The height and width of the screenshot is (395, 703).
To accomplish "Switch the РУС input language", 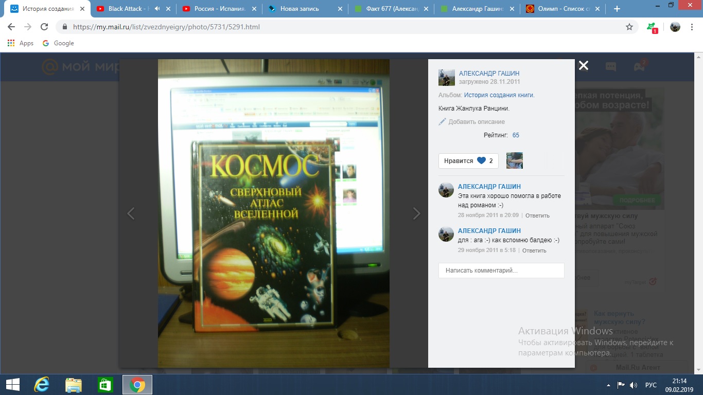I will click(x=651, y=385).
